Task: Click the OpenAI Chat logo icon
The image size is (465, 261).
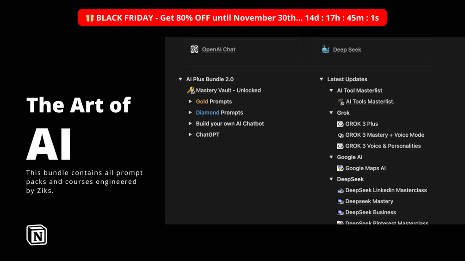Action: pyautogui.click(x=194, y=49)
